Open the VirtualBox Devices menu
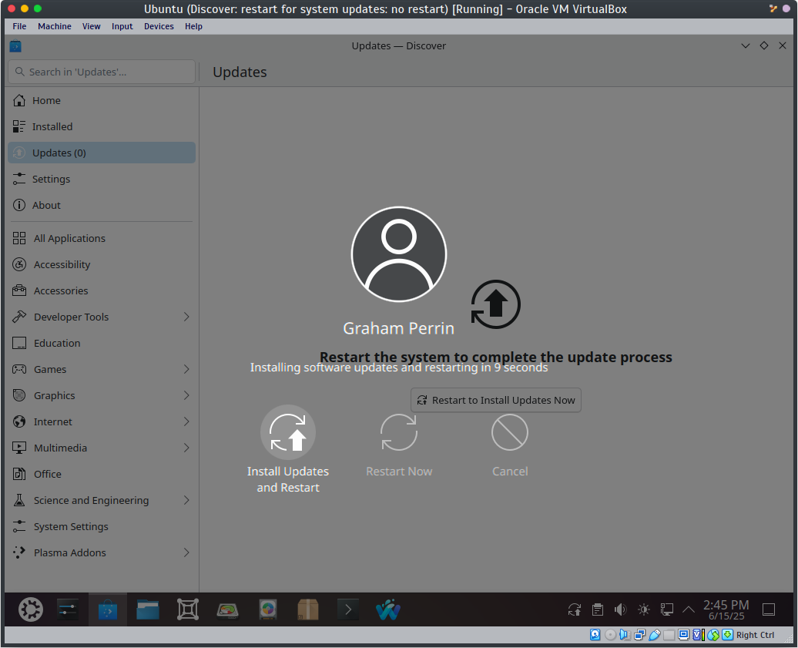This screenshot has width=798, height=648. point(159,26)
